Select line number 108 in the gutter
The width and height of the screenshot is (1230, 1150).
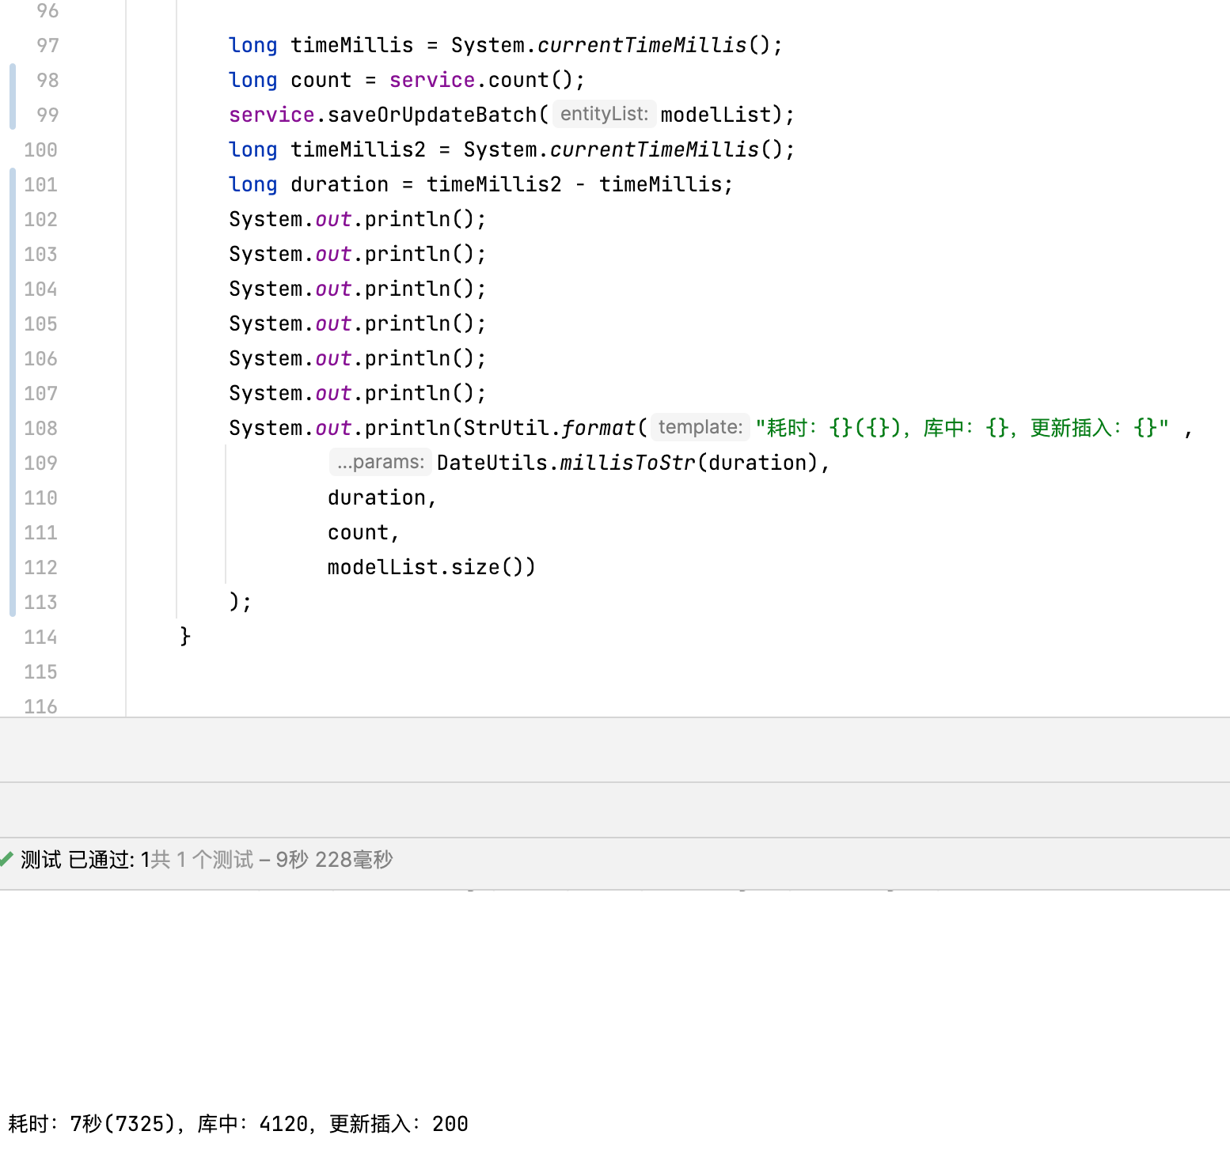(x=40, y=427)
